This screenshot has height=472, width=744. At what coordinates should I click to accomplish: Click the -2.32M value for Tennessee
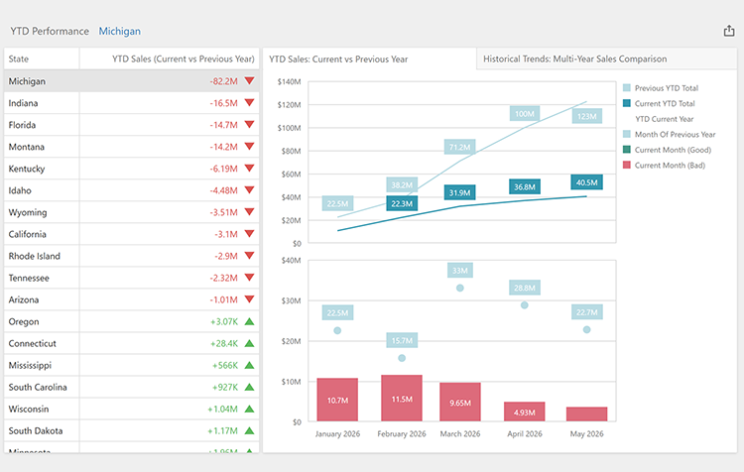(x=223, y=278)
